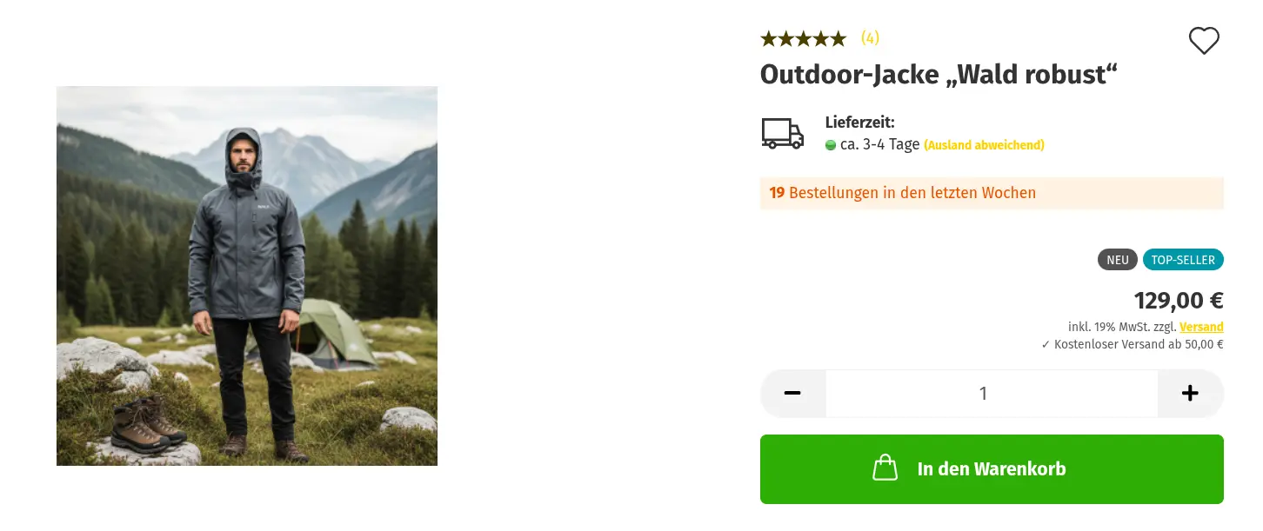Open the outdoor jacket product image
Screen dimensions: 1263x531
247,275
